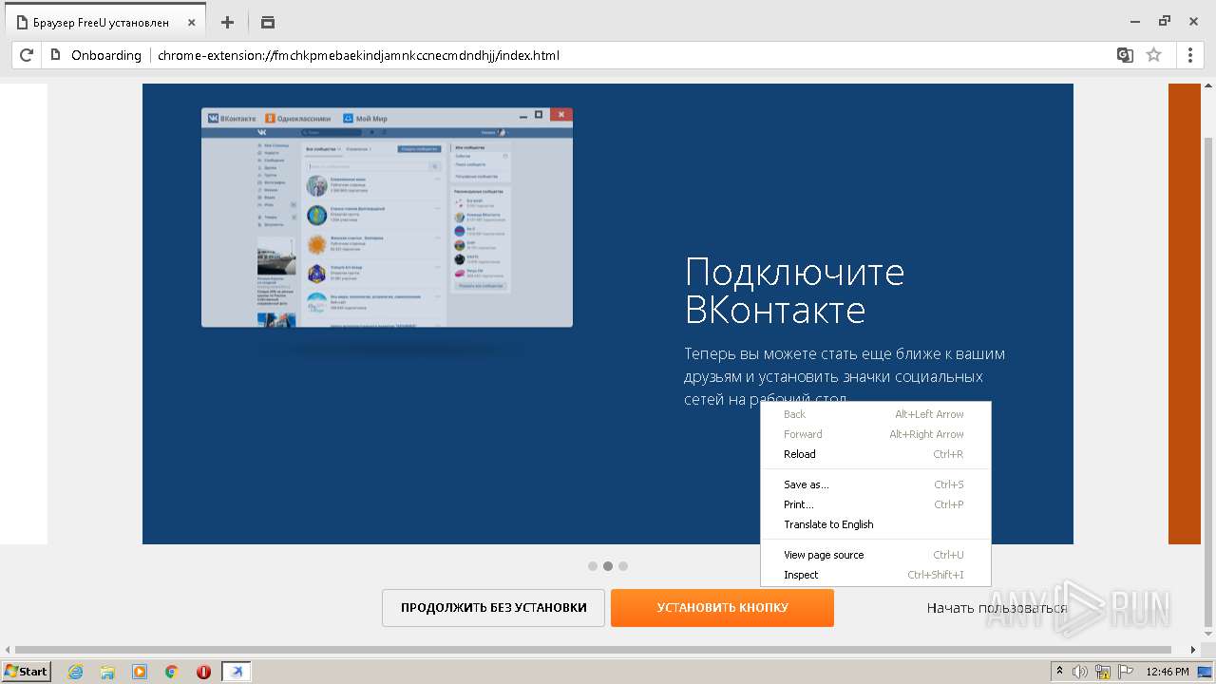The image size is (1216, 684).
Task: Open Internet Explorer from taskbar
Action: tap(75, 672)
